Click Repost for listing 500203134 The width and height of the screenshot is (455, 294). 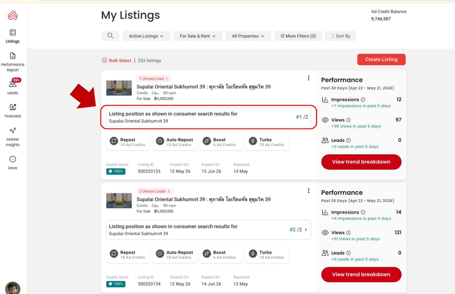point(128,255)
